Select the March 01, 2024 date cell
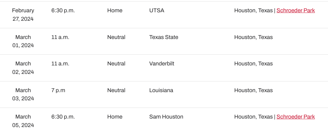The width and height of the screenshot is (328, 133). [x=23, y=41]
